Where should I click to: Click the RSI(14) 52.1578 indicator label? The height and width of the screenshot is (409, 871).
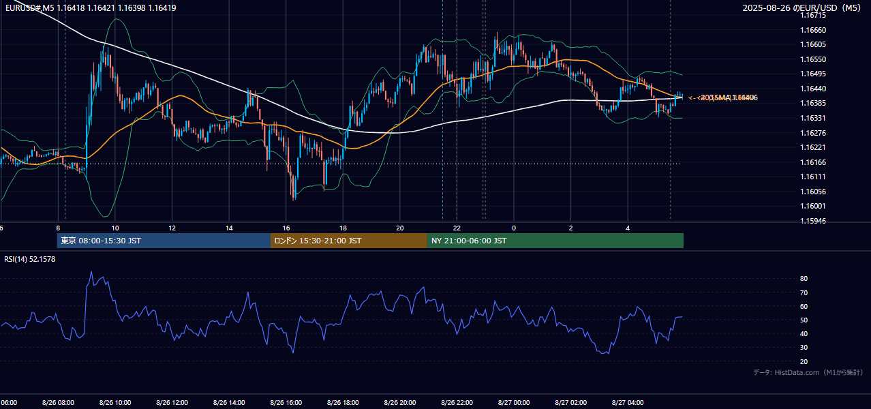click(30, 259)
